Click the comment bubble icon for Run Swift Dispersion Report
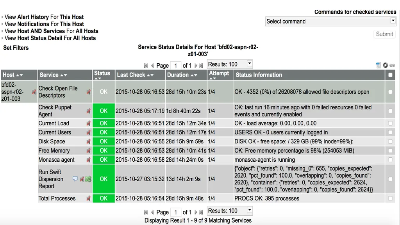 click(75, 179)
